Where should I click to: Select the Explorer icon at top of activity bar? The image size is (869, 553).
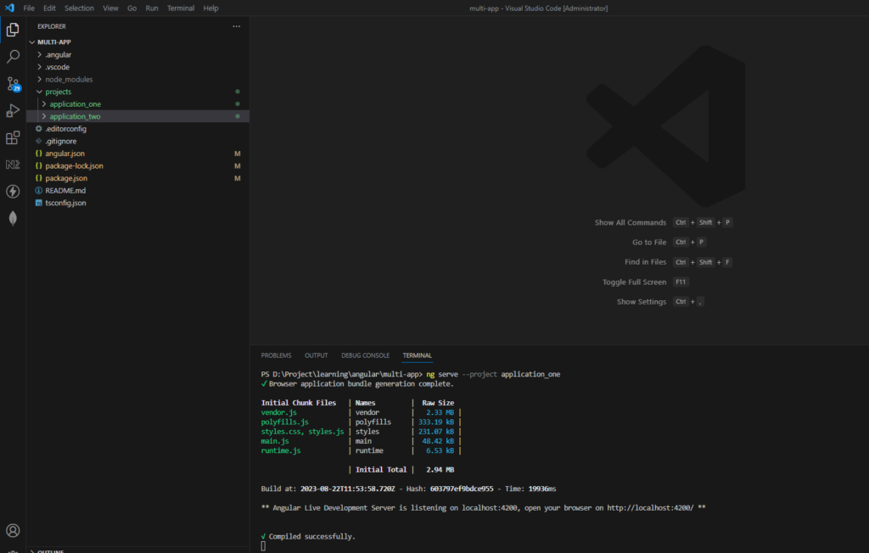click(x=12, y=29)
